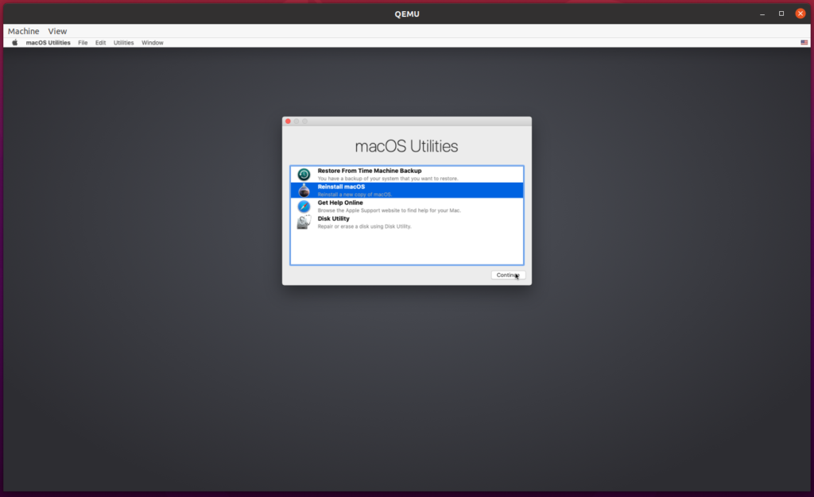The height and width of the screenshot is (497, 814).
Task: Click the yellow traffic light on utilities window
Action: tap(294, 121)
